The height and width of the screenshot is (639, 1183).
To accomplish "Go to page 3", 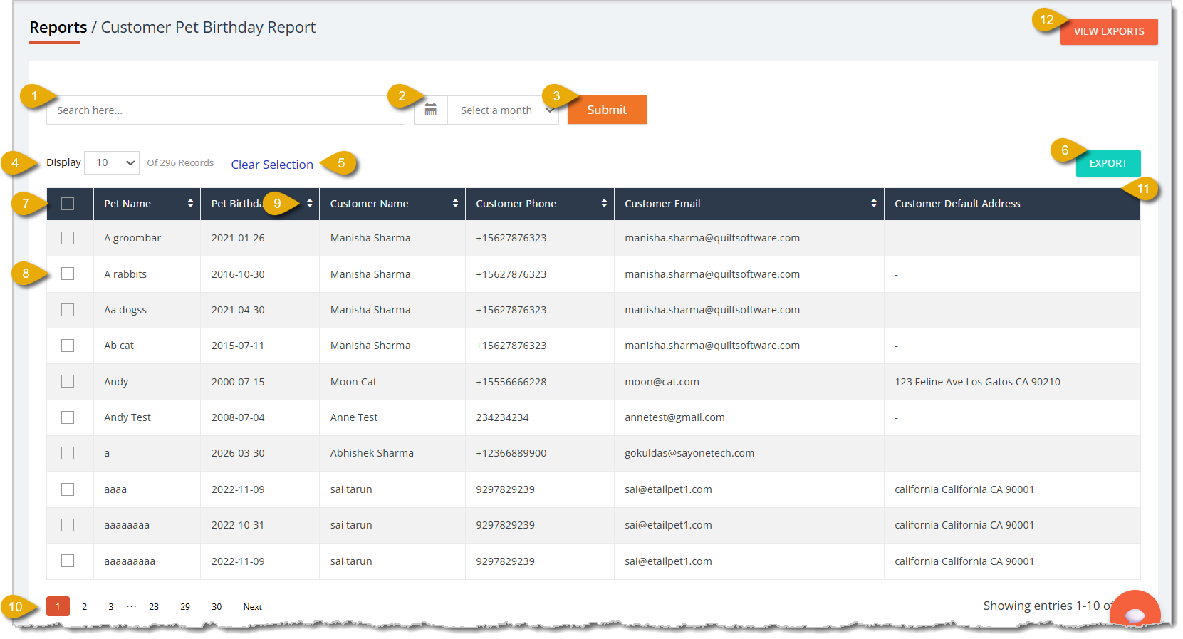I will (110, 607).
